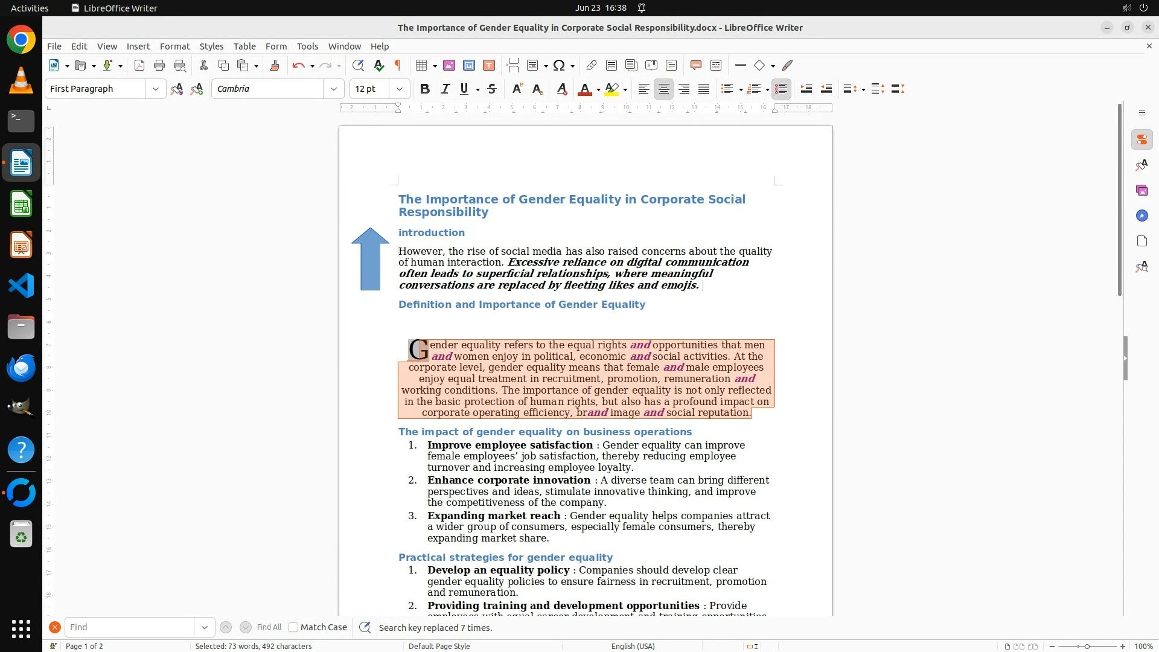The height and width of the screenshot is (652, 1159).
Task: Click the Find All button
Action: (x=269, y=627)
